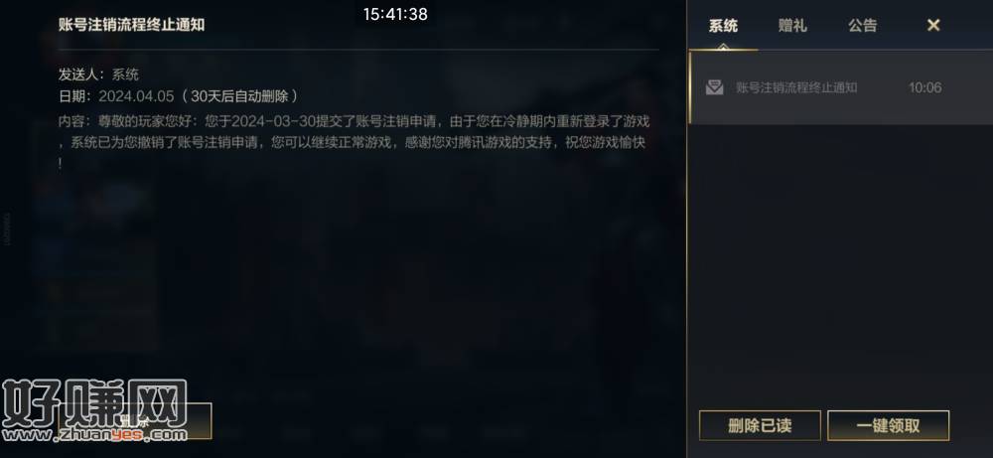The height and width of the screenshot is (458, 993).
Task: Click the 2024.04.05 date text
Action: (136, 96)
